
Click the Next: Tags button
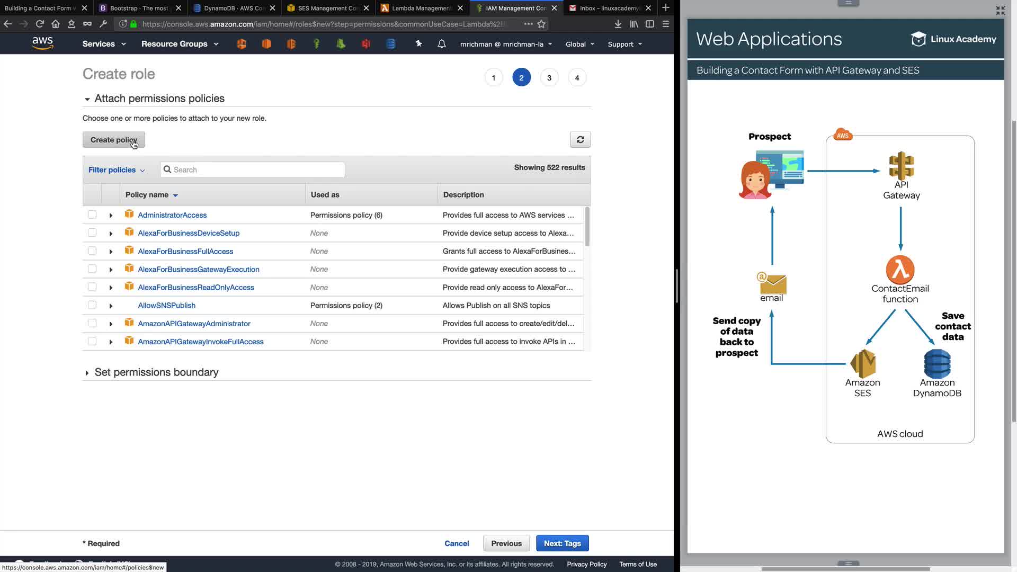point(562,543)
